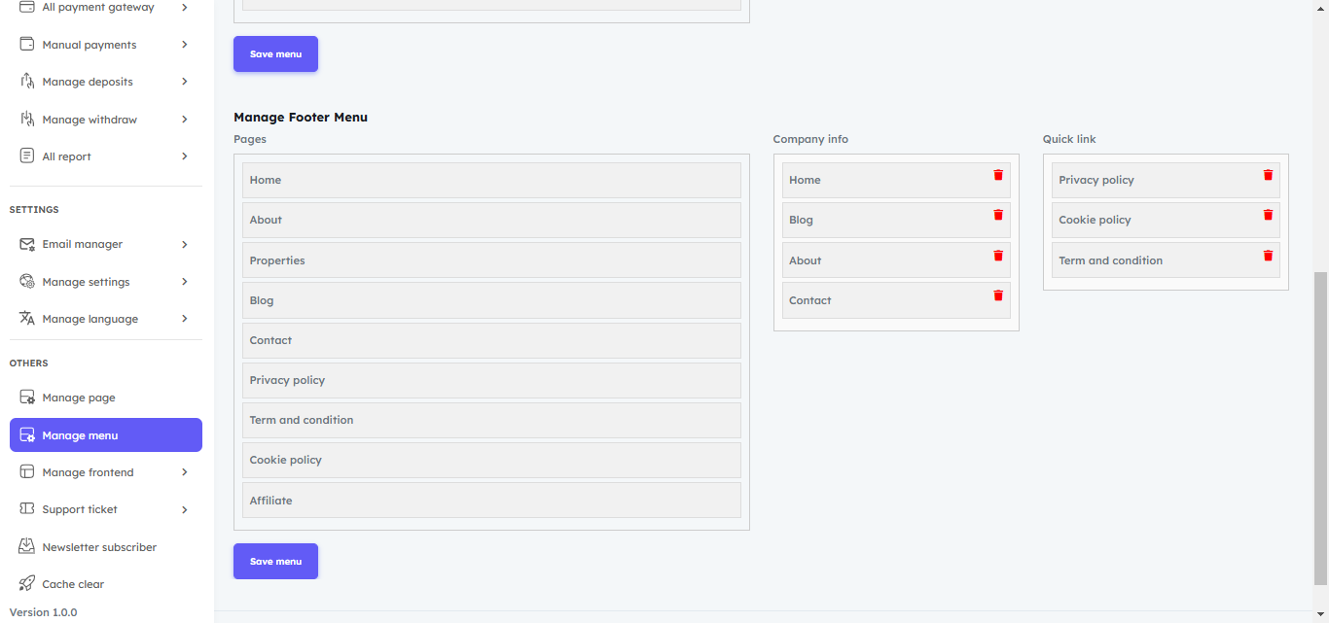Delete Home from Company info menu
The image size is (1329, 623).
coord(997,175)
